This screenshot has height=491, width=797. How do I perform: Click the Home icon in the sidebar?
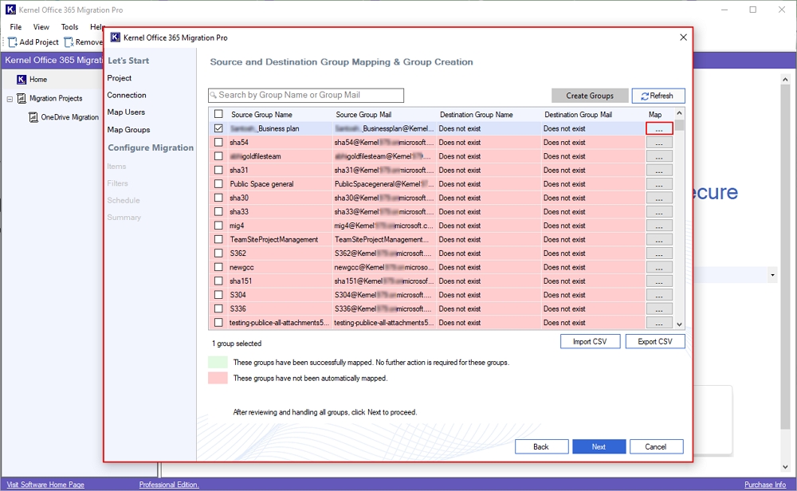click(22, 80)
